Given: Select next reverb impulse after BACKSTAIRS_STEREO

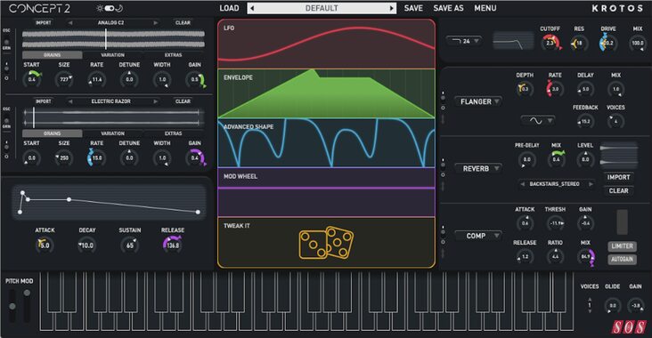Looking at the screenshot, I should 591,184.
